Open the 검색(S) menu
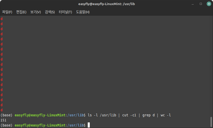This screenshot has height=128, width=213. coord(50,12)
